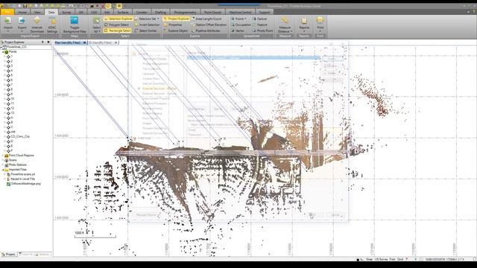This screenshot has height=268, width=477.
Task: Select the Point Cloud Regions tree item
Action: 22,156
